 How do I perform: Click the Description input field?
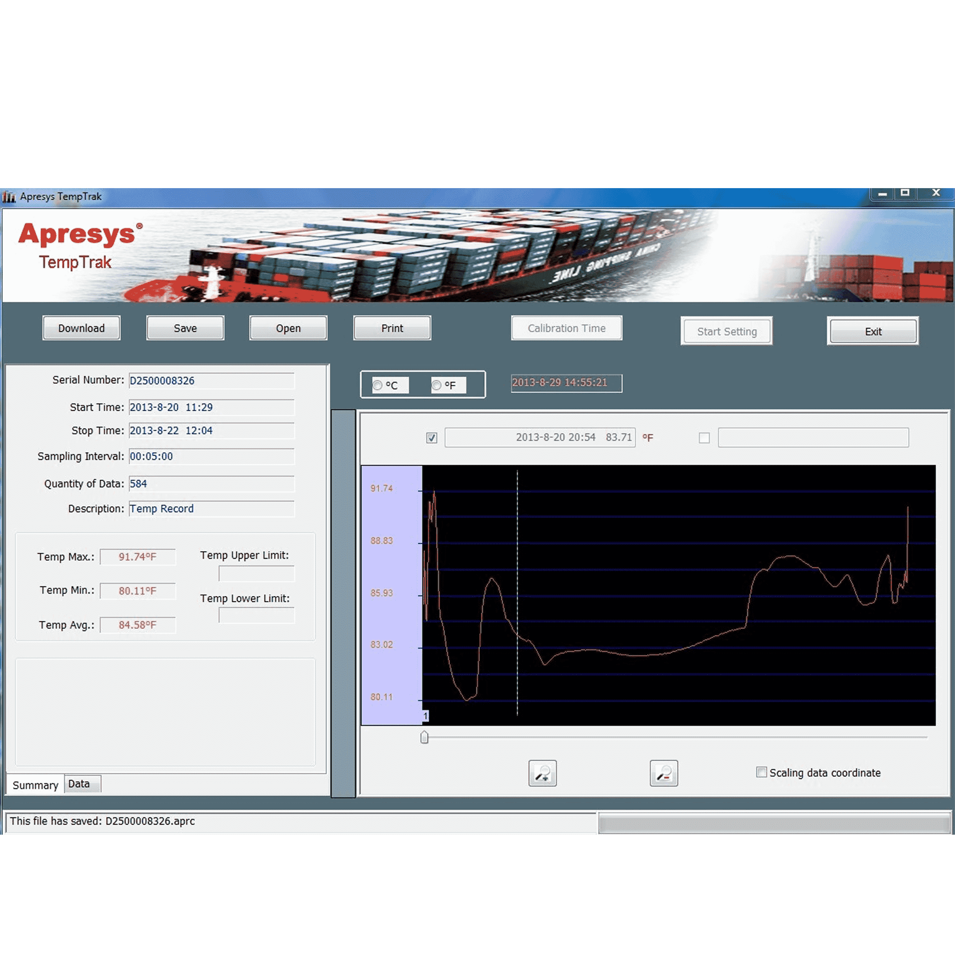pos(211,509)
